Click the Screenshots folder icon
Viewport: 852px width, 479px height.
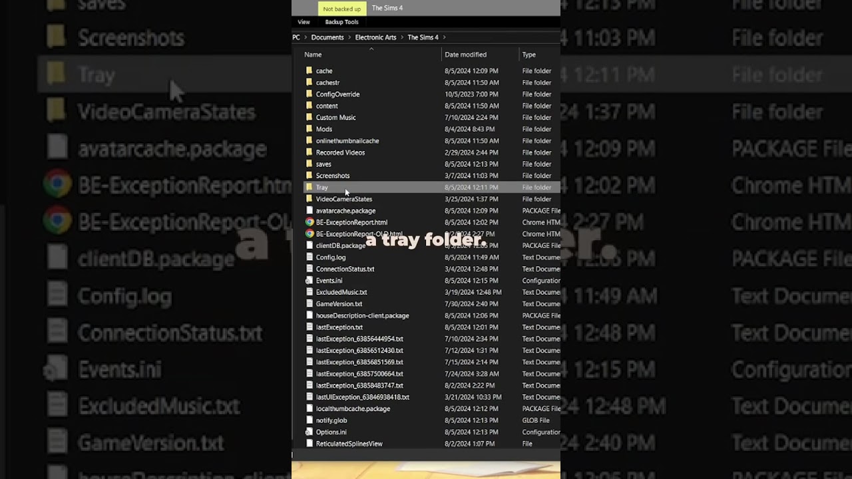pyautogui.click(x=309, y=176)
